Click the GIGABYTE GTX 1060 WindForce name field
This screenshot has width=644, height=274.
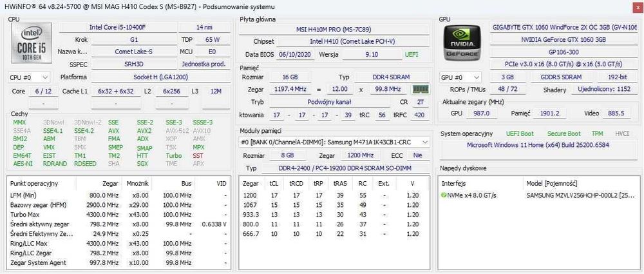(x=564, y=27)
